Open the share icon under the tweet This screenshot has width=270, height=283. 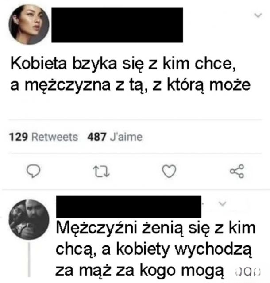pyautogui.click(x=237, y=171)
